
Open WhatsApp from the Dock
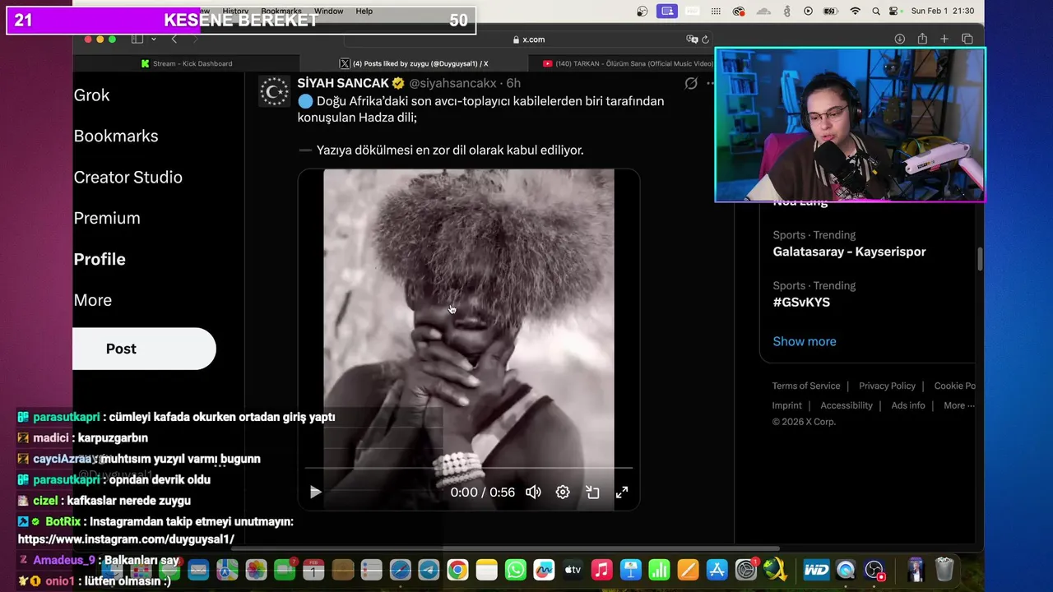516,570
